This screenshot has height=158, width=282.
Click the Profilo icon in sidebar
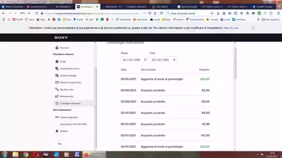point(57,62)
